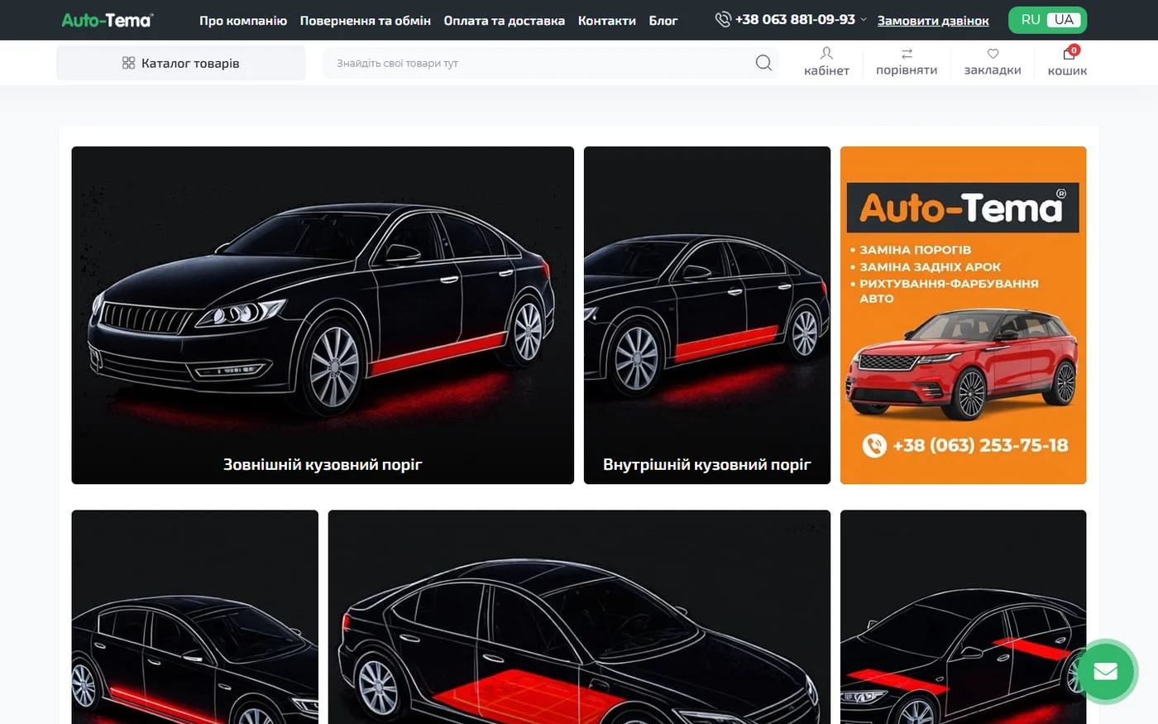Viewport: 1158px width, 724px height.
Task: Click the orange Auto-Tema service banner
Action: 963,315
